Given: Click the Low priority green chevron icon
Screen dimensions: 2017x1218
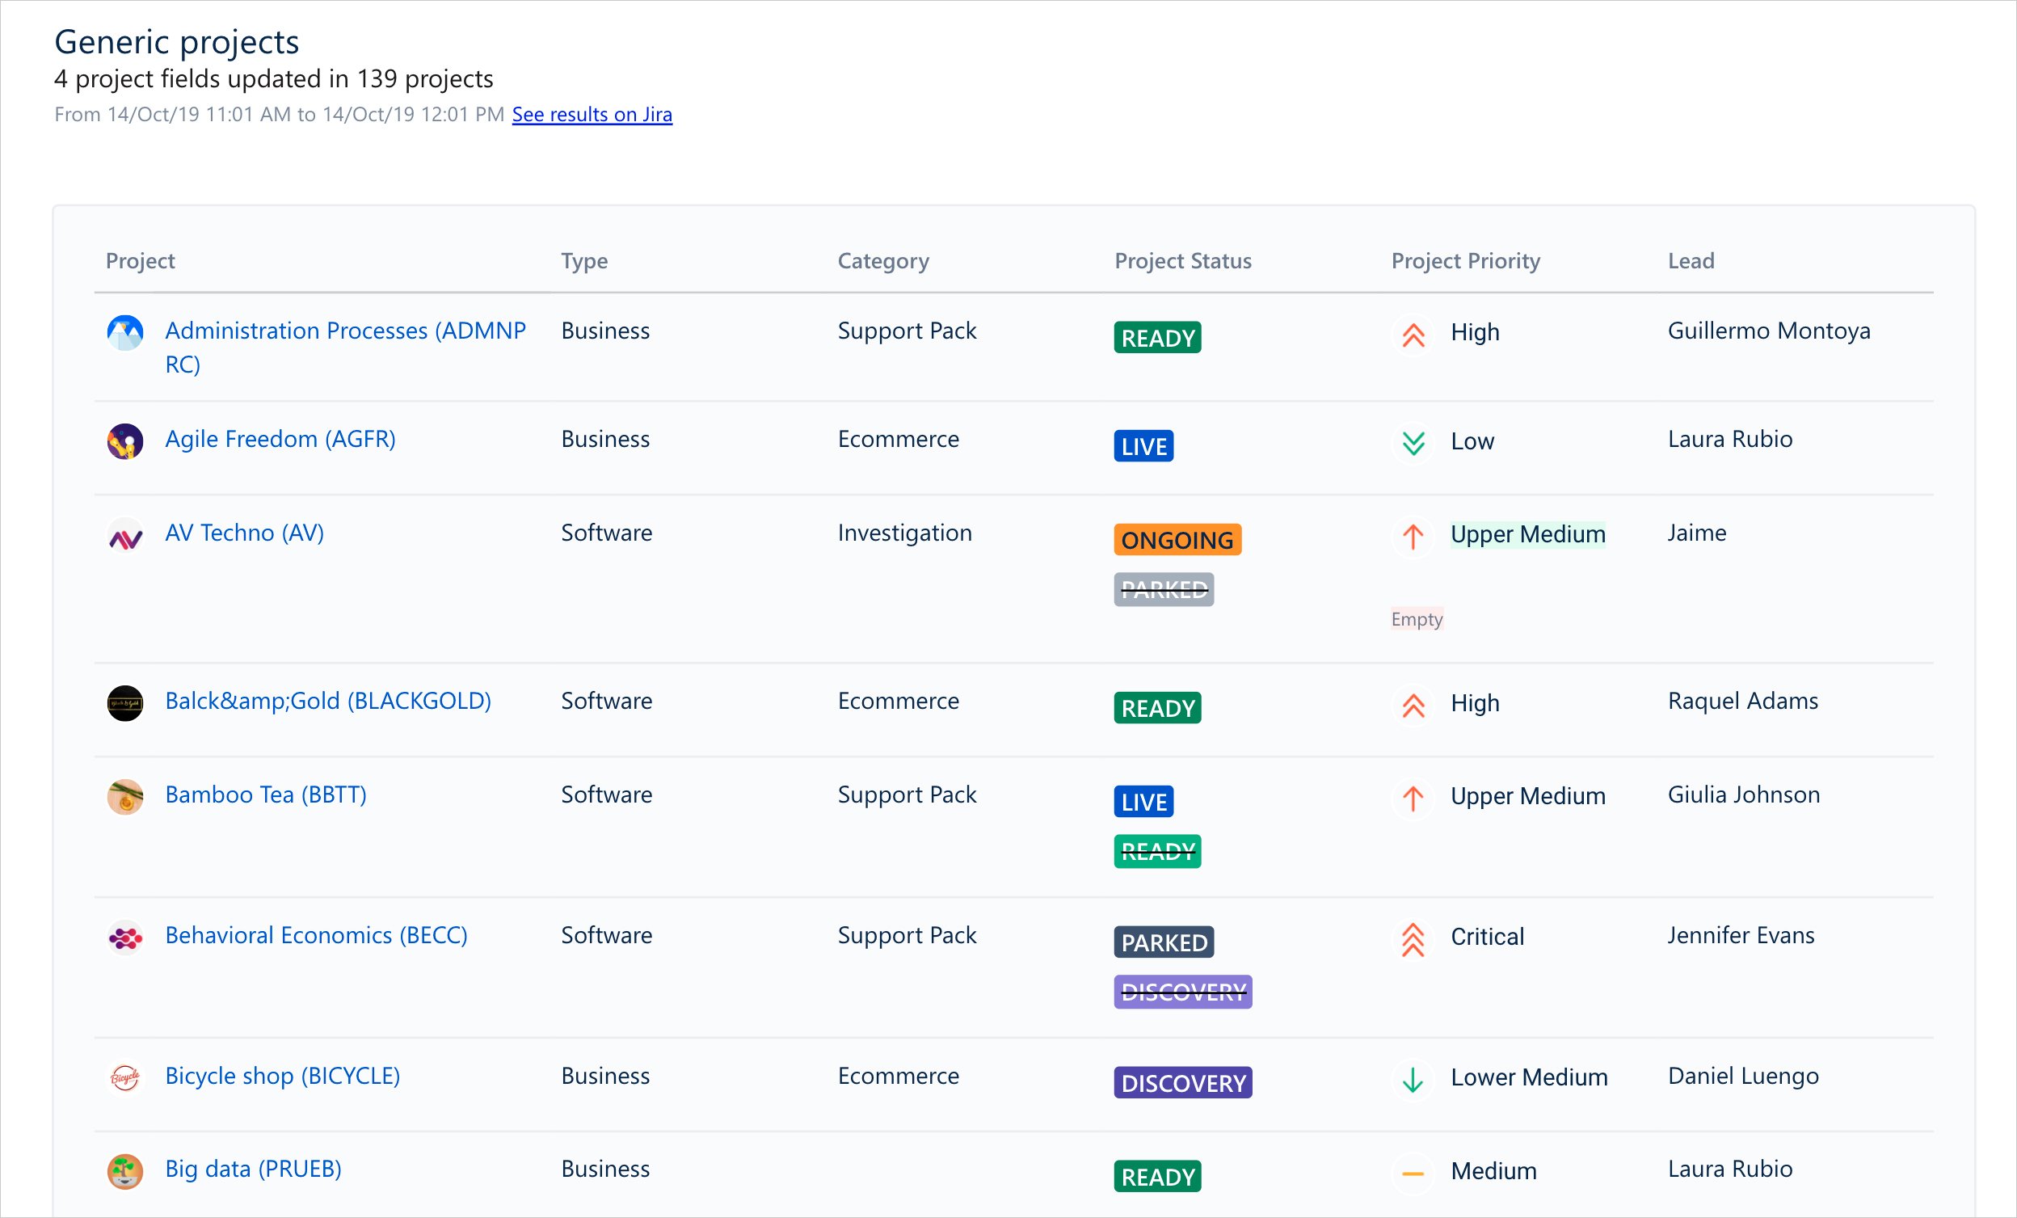Looking at the screenshot, I should 1413,443.
